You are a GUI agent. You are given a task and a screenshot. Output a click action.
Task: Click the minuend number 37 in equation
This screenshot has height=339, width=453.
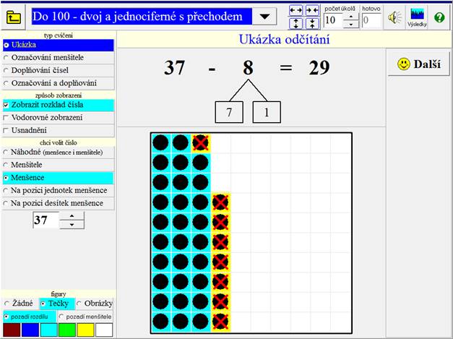click(175, 68)
